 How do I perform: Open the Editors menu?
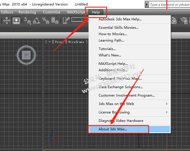pyautogui.click(x=7, y=12)
